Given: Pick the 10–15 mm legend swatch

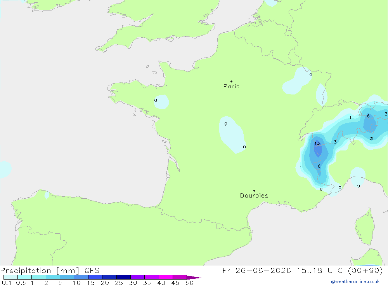Looking at the screenshot, I should [x=81, y=277].
